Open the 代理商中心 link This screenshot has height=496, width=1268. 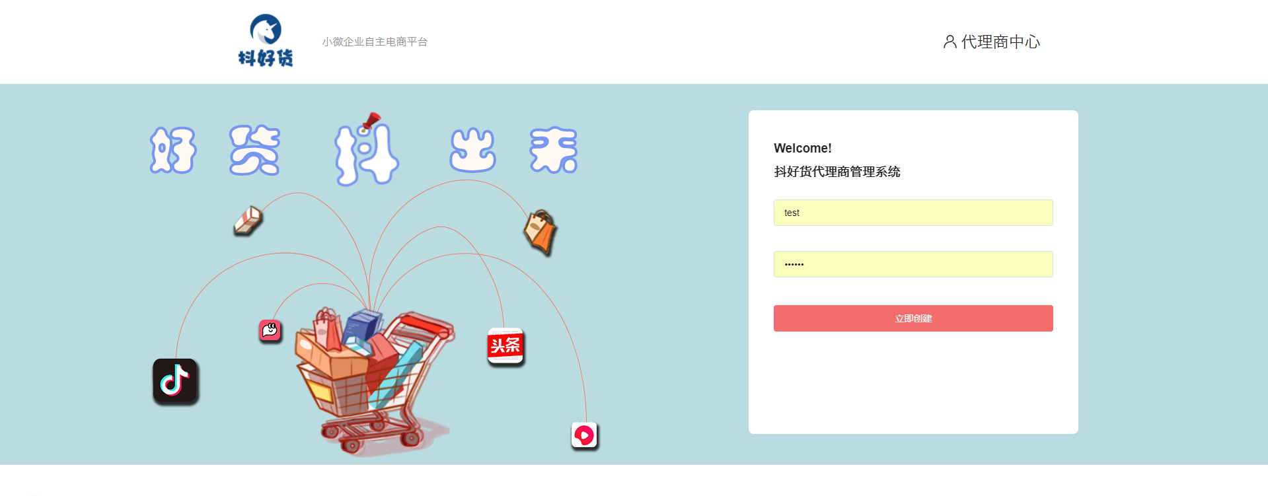(x=992, y=42)
